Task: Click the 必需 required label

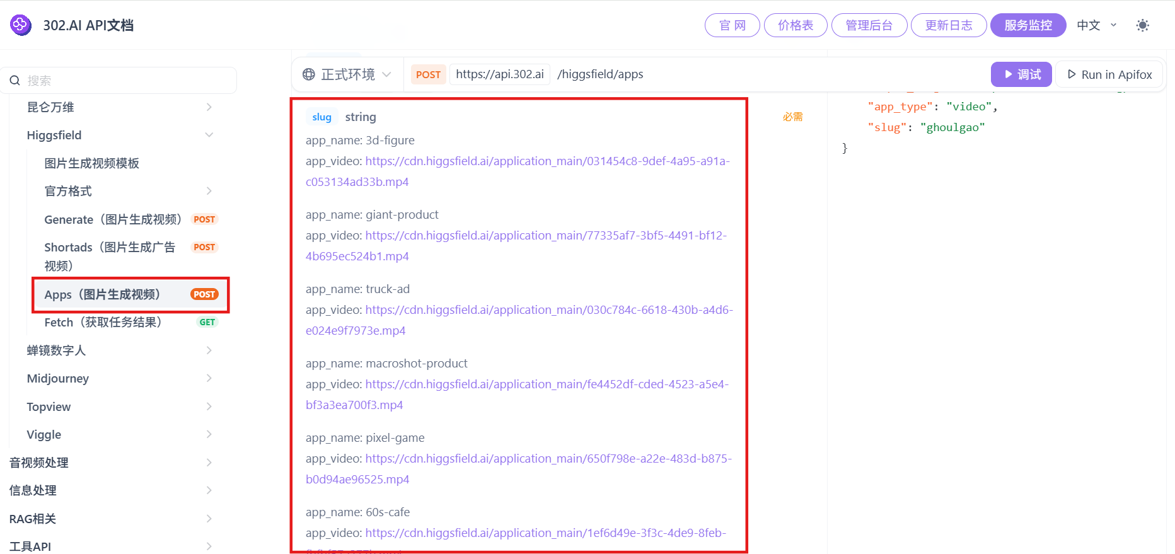Action: coord(792,117)
